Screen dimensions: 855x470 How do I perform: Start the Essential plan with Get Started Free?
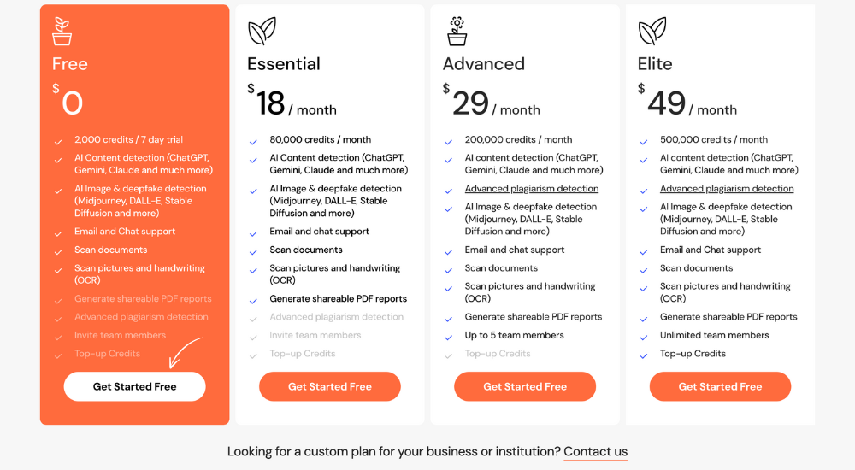coord(330,386)
